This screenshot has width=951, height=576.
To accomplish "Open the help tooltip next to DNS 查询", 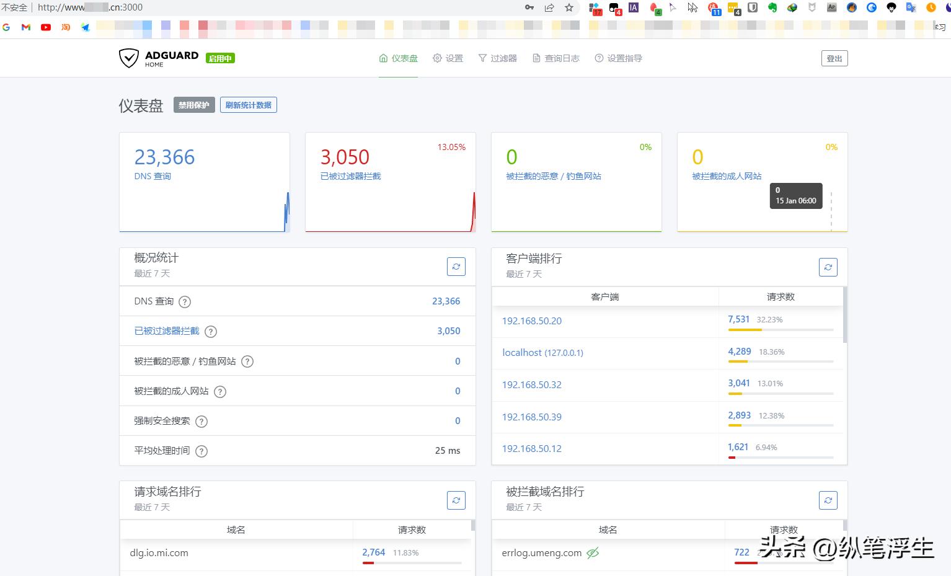I will (184, 301).
